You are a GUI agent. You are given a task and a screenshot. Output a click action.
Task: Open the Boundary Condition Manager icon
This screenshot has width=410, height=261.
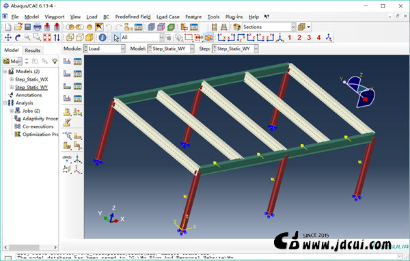click(78, 74)
